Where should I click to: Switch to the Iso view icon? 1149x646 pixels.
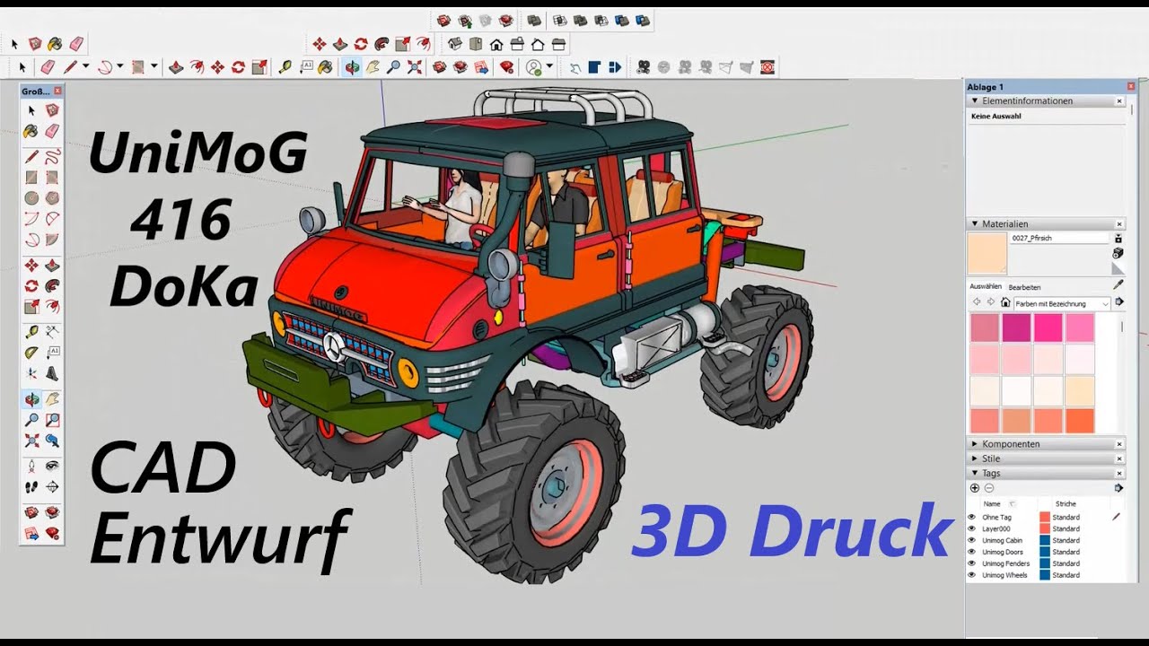tap(455, 44)
